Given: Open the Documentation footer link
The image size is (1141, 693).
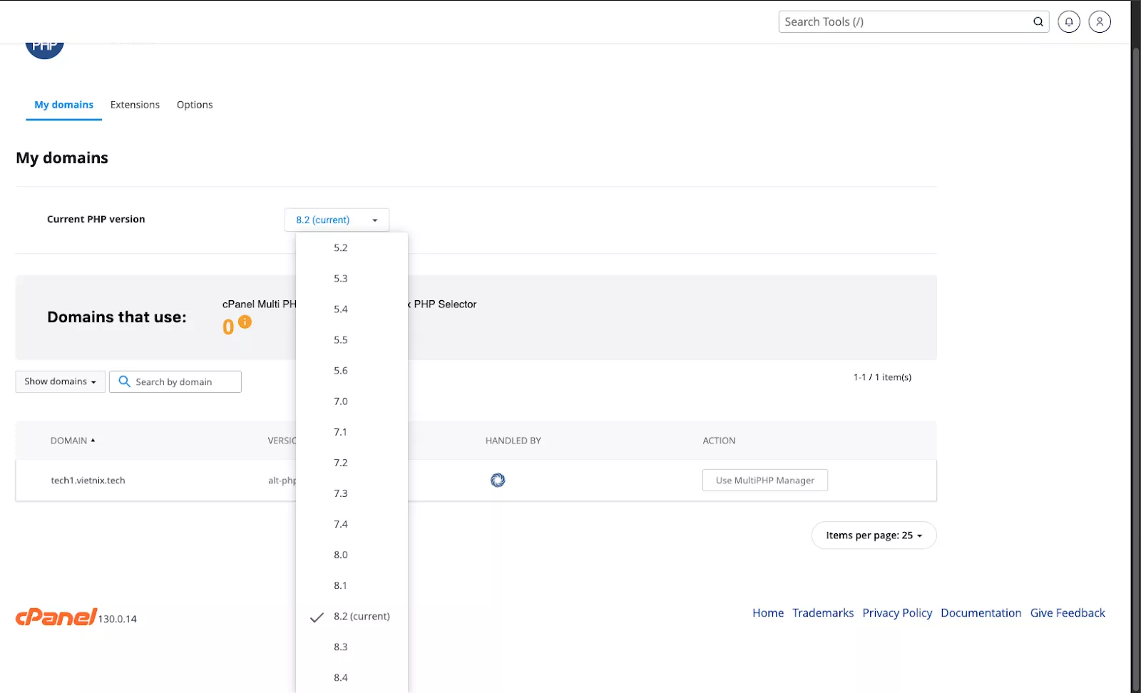Looking at the screenshot, I should 981,613.
